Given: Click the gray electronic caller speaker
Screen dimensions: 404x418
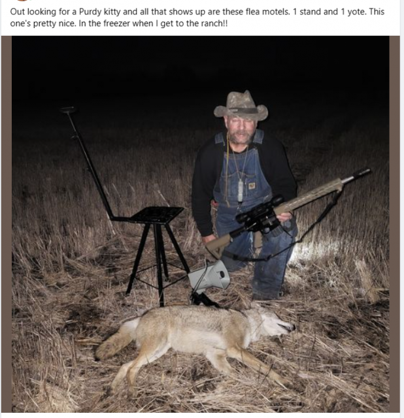Looking at the screenshot, I should [209, 276].
